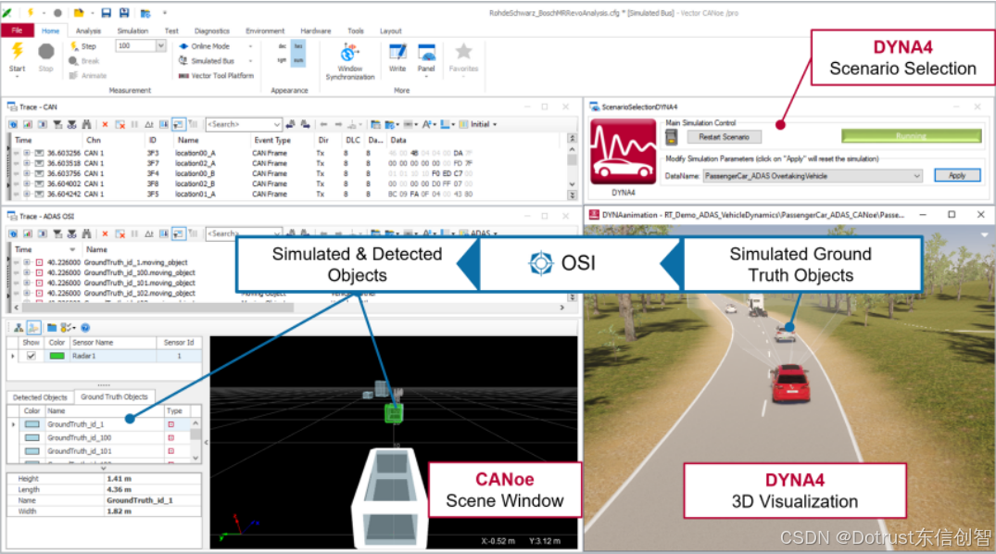Toggle the highlighted view mode button in Trace - CAN toolbar
The width and height of the screenshot is (996, 554).
click(x=179, y=124)
